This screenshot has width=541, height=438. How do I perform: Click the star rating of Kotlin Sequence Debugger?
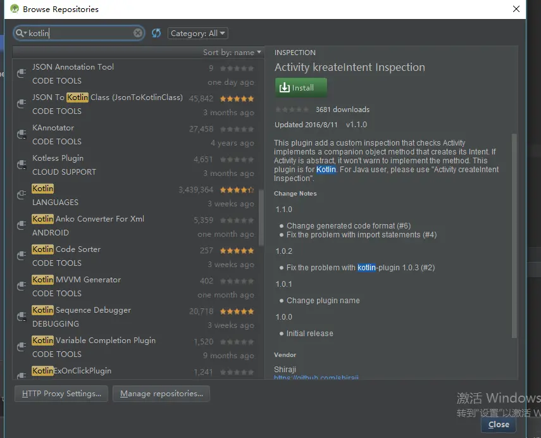(x=237, y=311)
